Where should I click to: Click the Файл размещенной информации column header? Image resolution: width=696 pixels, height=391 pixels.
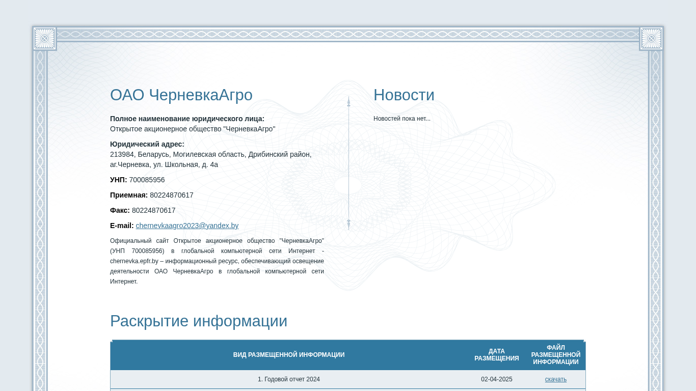556,355
